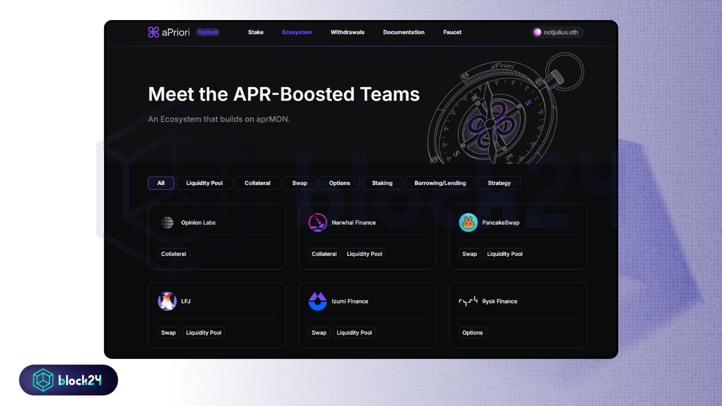Viewport: 722px width, 406px height.
Task: Select the Swap filter chip
Action: [300, 183]
